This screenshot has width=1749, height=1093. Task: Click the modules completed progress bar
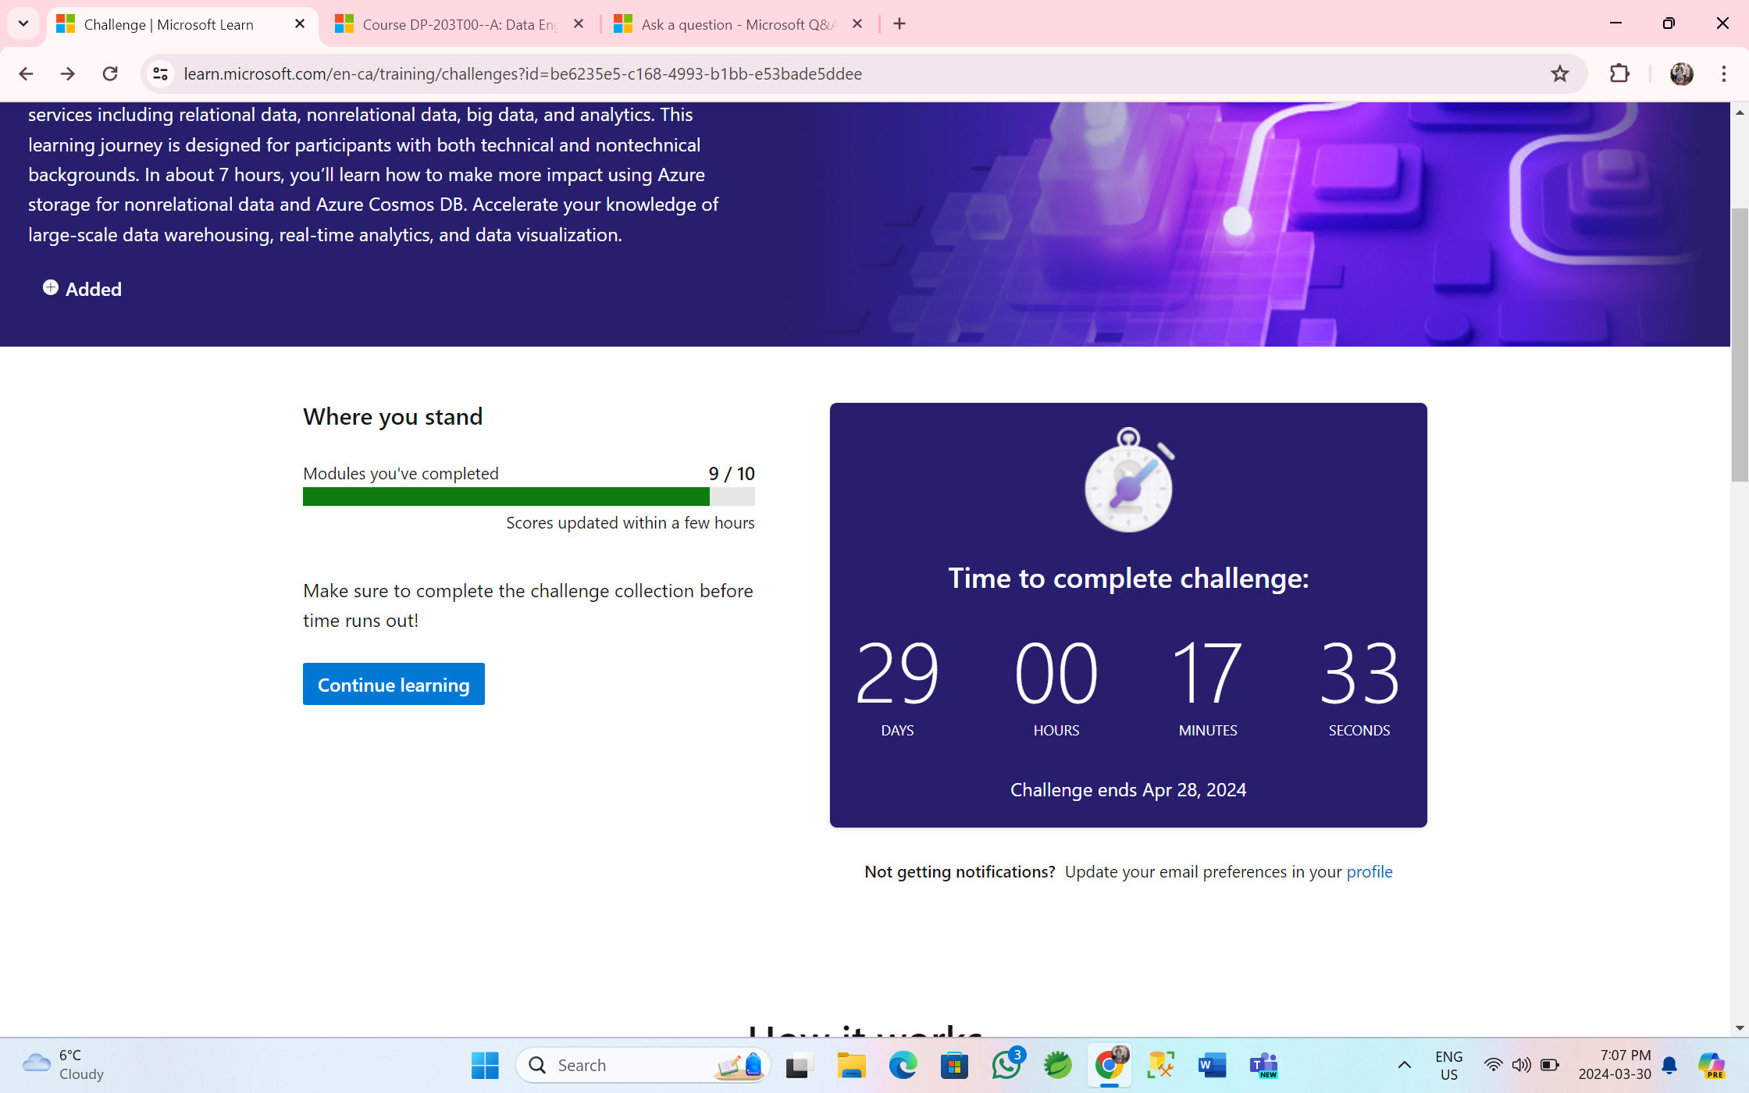click(529, 497)
